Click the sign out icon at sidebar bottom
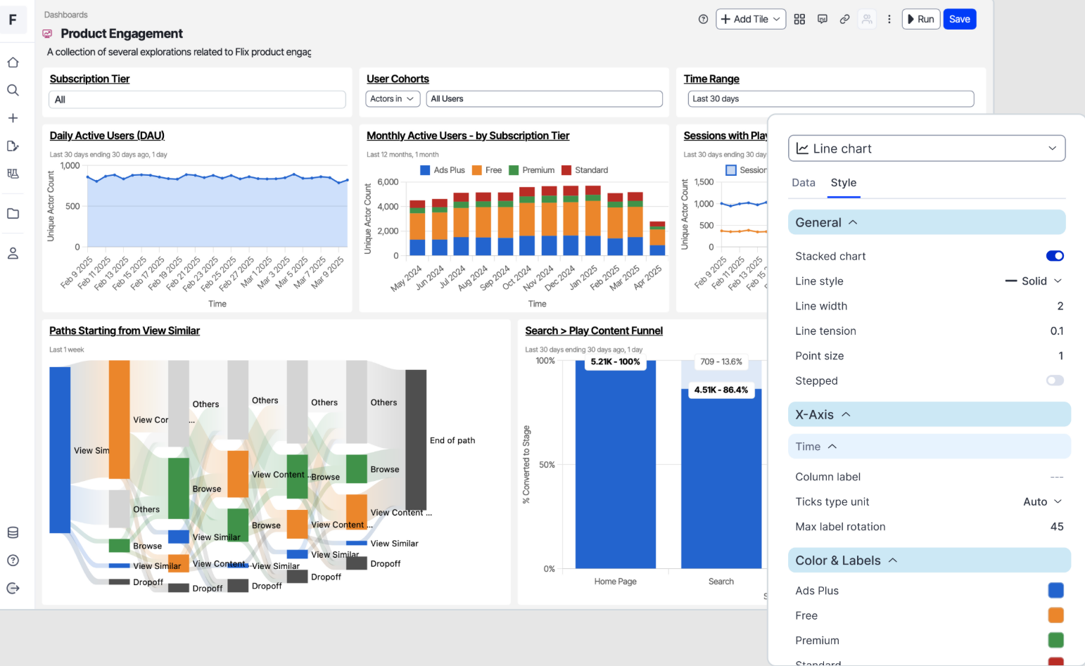 tap(13, 587)
